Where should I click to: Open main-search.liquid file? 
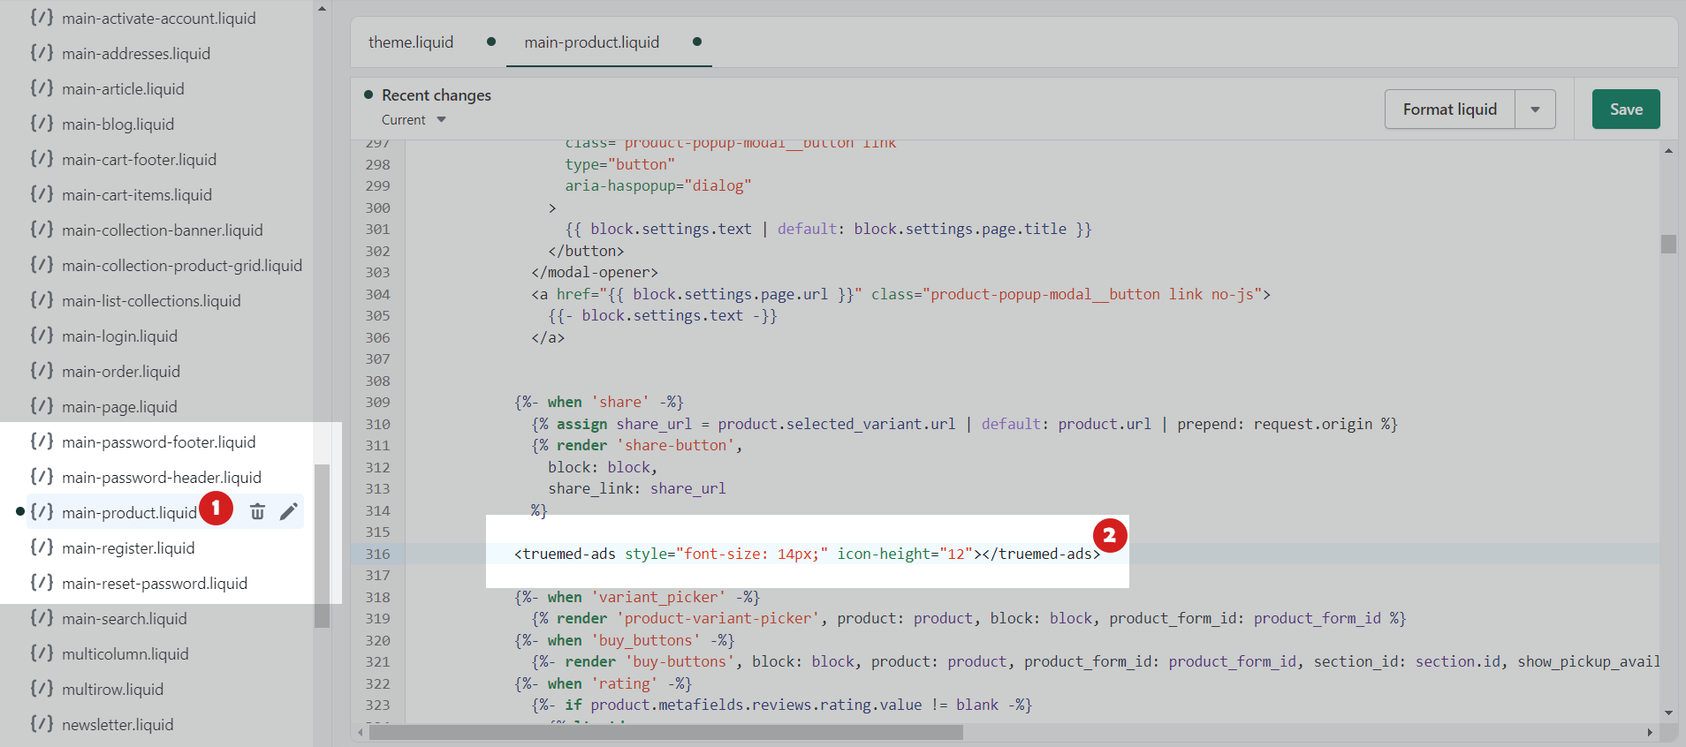coord(125,618)
